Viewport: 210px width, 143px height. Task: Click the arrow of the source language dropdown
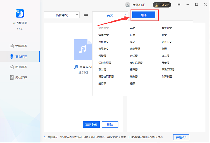coord(77,15)
